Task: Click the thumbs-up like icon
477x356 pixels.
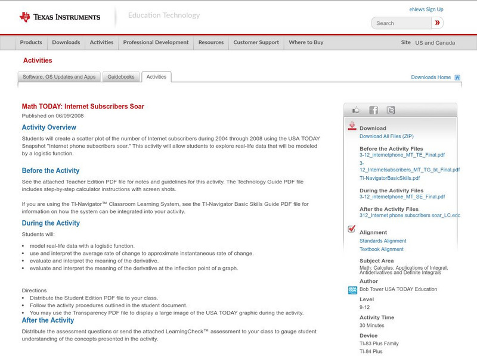Action: [355, 110]
